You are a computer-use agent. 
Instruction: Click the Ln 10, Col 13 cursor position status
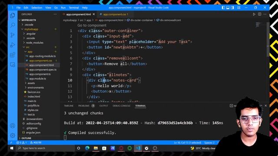point(188,143)
